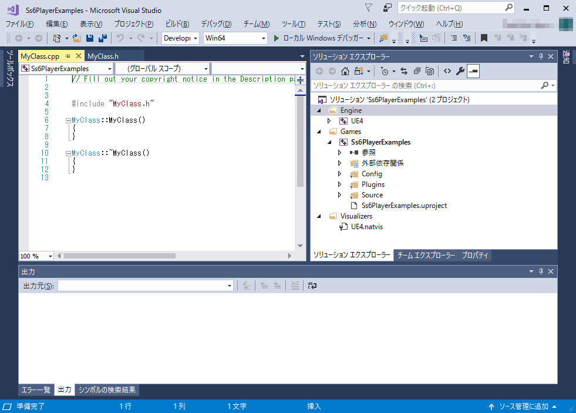The width and height of the screenshot is (576, 413).
Task: Click the New Project toolbar icon
Action: point(56,38)
